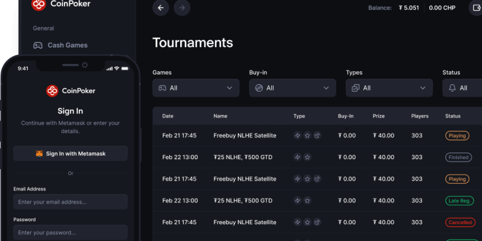Click the forward arrow navigation button
This screenshot has width=482, height=241.
click(181, 8)
